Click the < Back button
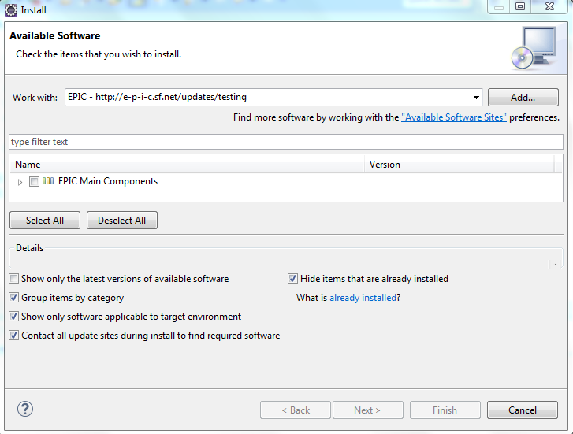Screen dimensions: 573x434 point(296,410)
